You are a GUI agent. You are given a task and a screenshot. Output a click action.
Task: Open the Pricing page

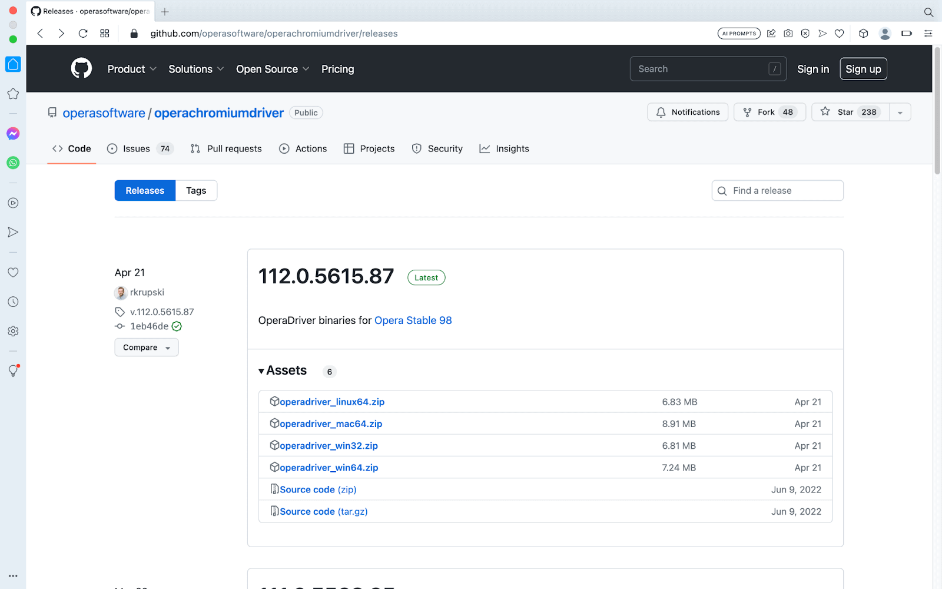coord(338,69)
